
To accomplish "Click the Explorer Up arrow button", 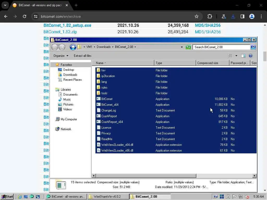I will click(x=73, y=47).
